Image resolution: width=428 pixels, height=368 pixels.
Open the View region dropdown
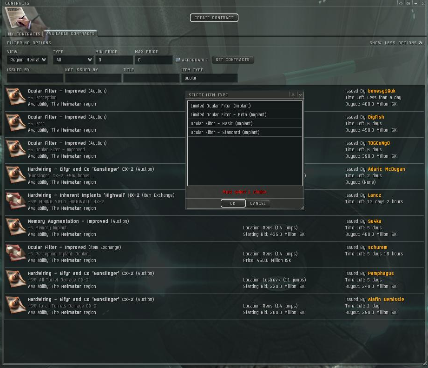[27, 60]
